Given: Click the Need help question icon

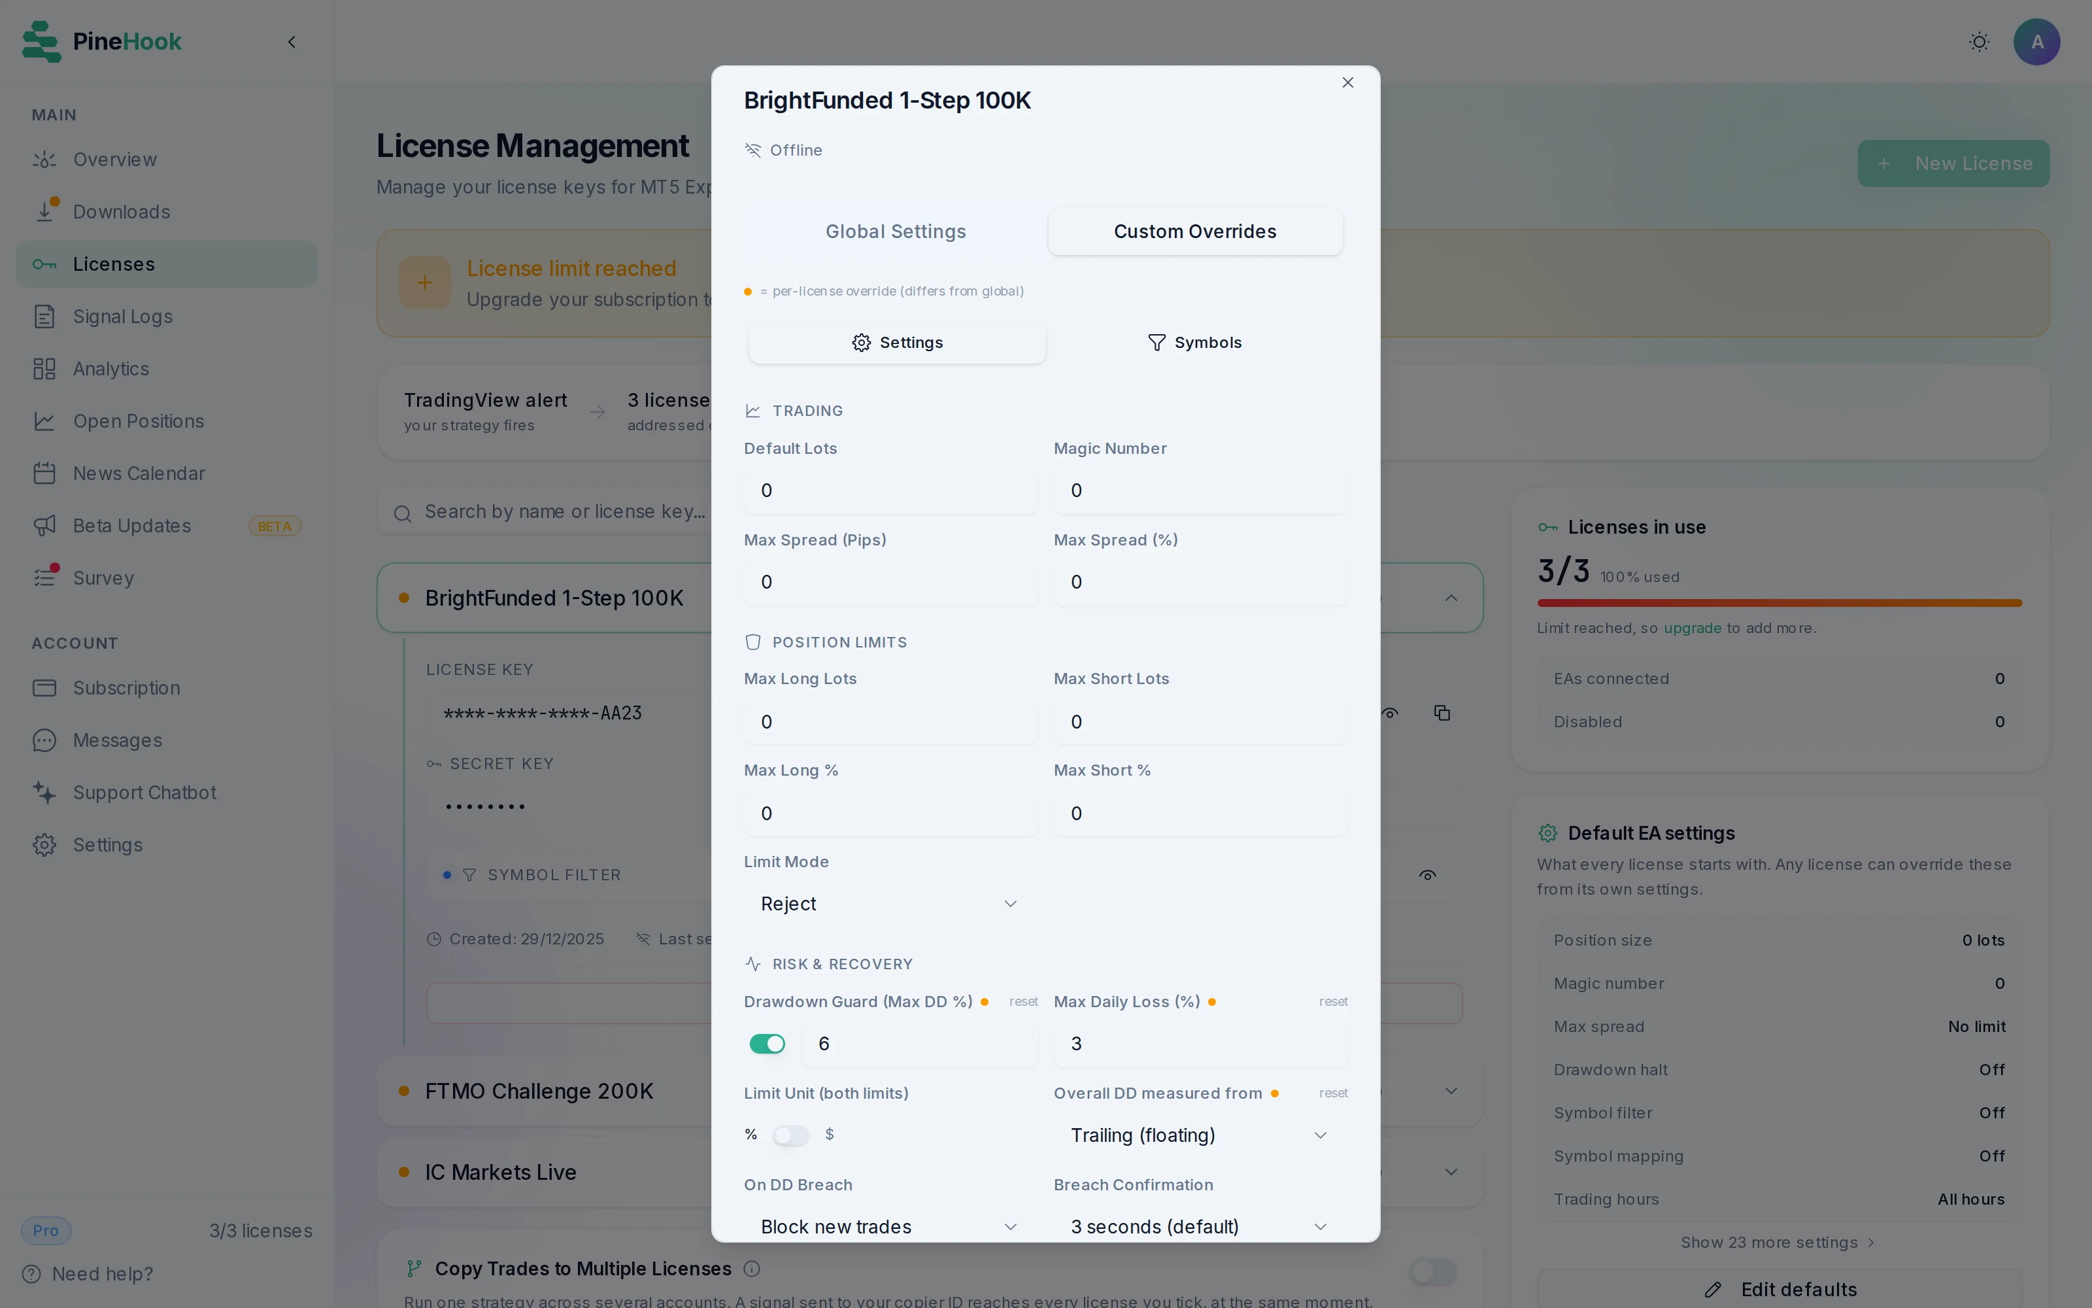Looking at the screenshot, I should coord(31,1273).
